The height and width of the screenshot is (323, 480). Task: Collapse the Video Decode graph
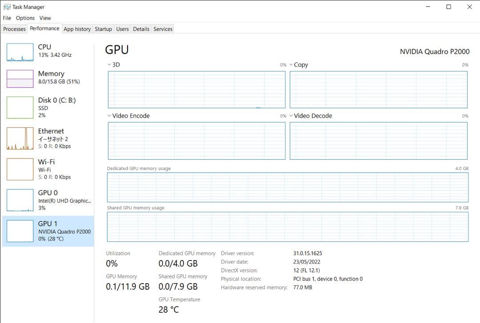(x=291, y=115)
